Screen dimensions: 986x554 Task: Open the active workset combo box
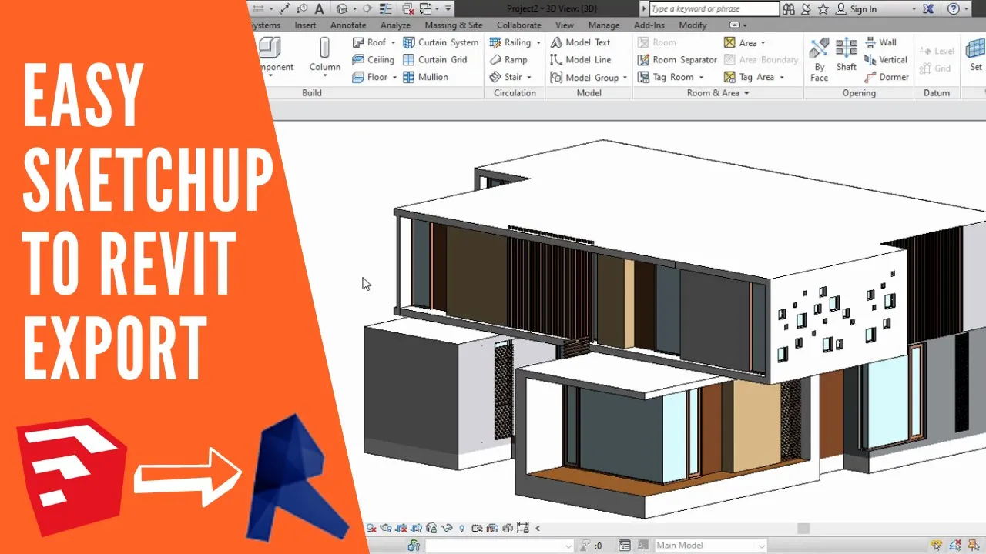(500, 546)
